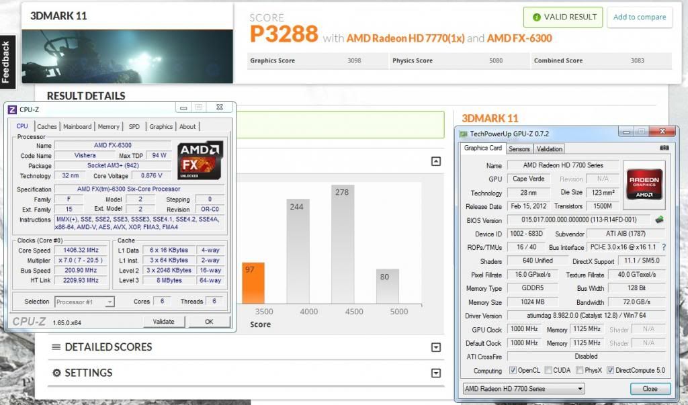Click the GPU-Z screenshot camera icon
The width and height of the screenshot is (688, 405).
pos(664,148)
